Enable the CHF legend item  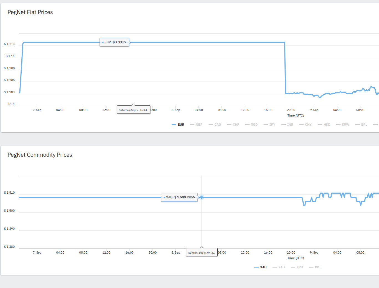[x=233, y=125]
